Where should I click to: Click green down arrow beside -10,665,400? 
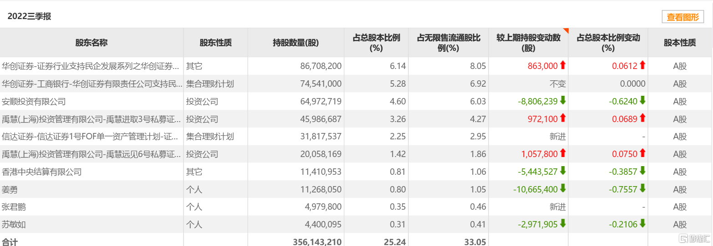[x=563, y=189]
